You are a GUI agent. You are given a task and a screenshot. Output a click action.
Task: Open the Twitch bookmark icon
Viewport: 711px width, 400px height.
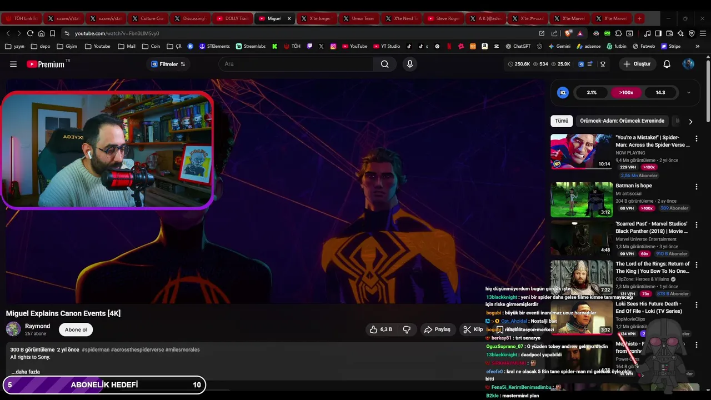coord(309,46)
